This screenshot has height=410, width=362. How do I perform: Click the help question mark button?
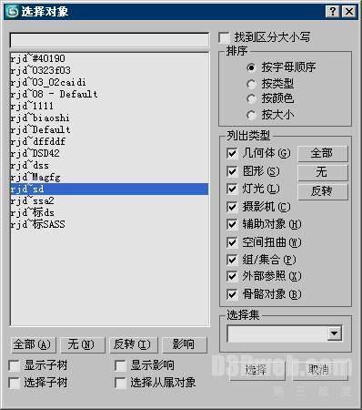point(333,12)
